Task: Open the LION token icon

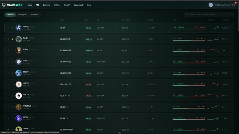Action: (x=19, y=118)
